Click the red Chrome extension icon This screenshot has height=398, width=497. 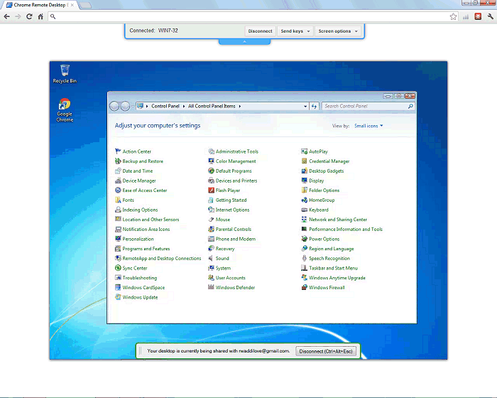(x=478, y=16)
